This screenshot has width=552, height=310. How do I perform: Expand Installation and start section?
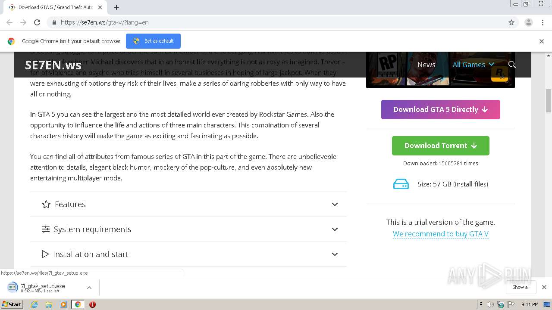(188, 254)
